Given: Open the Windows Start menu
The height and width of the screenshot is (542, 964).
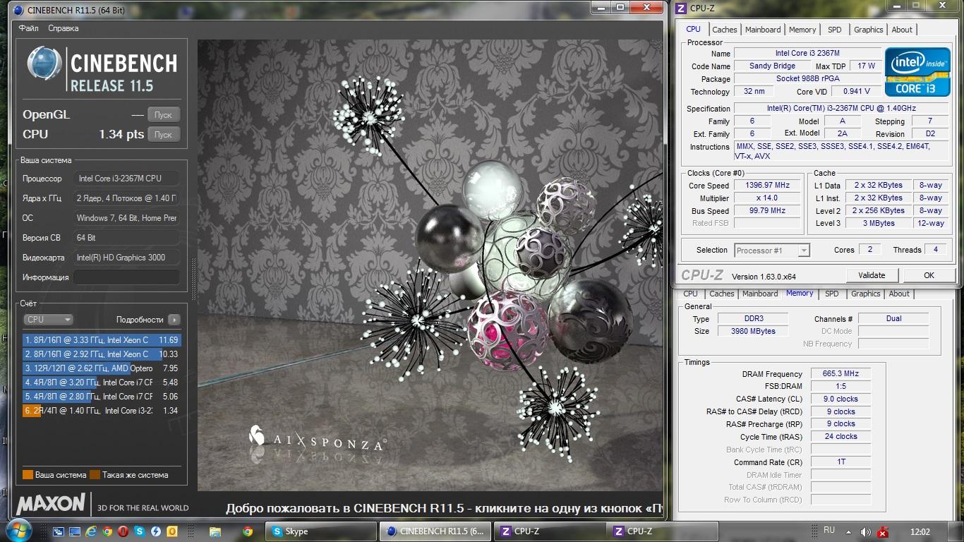Looking at the screenshot, I should 19,531.
